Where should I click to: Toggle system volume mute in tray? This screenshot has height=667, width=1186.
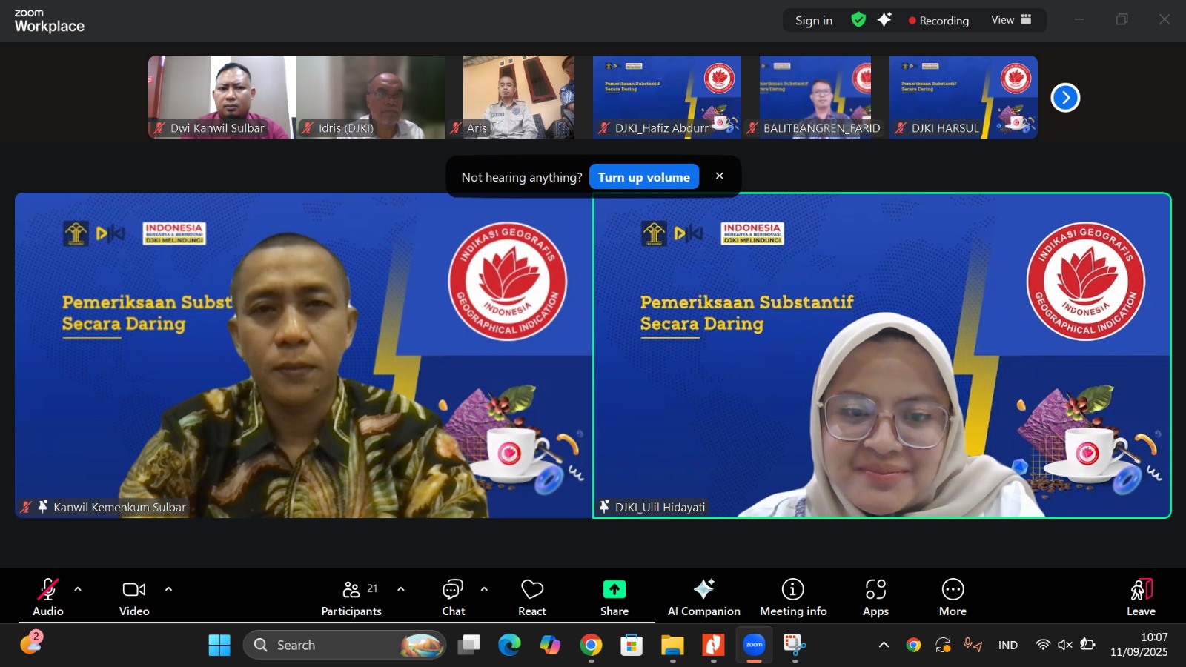1065,645
